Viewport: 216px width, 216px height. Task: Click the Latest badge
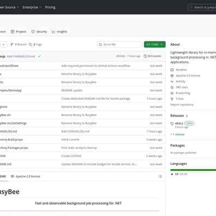tap(189, 123)
